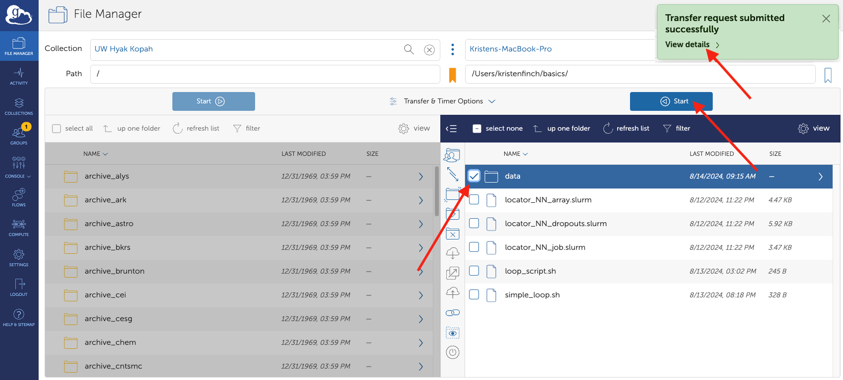Click Logout in the left sidebar
The height and width of the screenshot is (380, 843).
click(x=19, y=287)
